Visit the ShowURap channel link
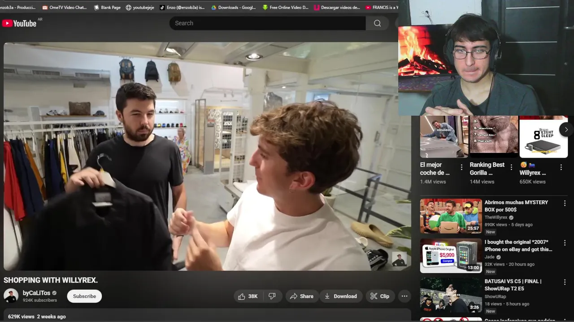The image size is (574, 322). (x=495, y=297)
